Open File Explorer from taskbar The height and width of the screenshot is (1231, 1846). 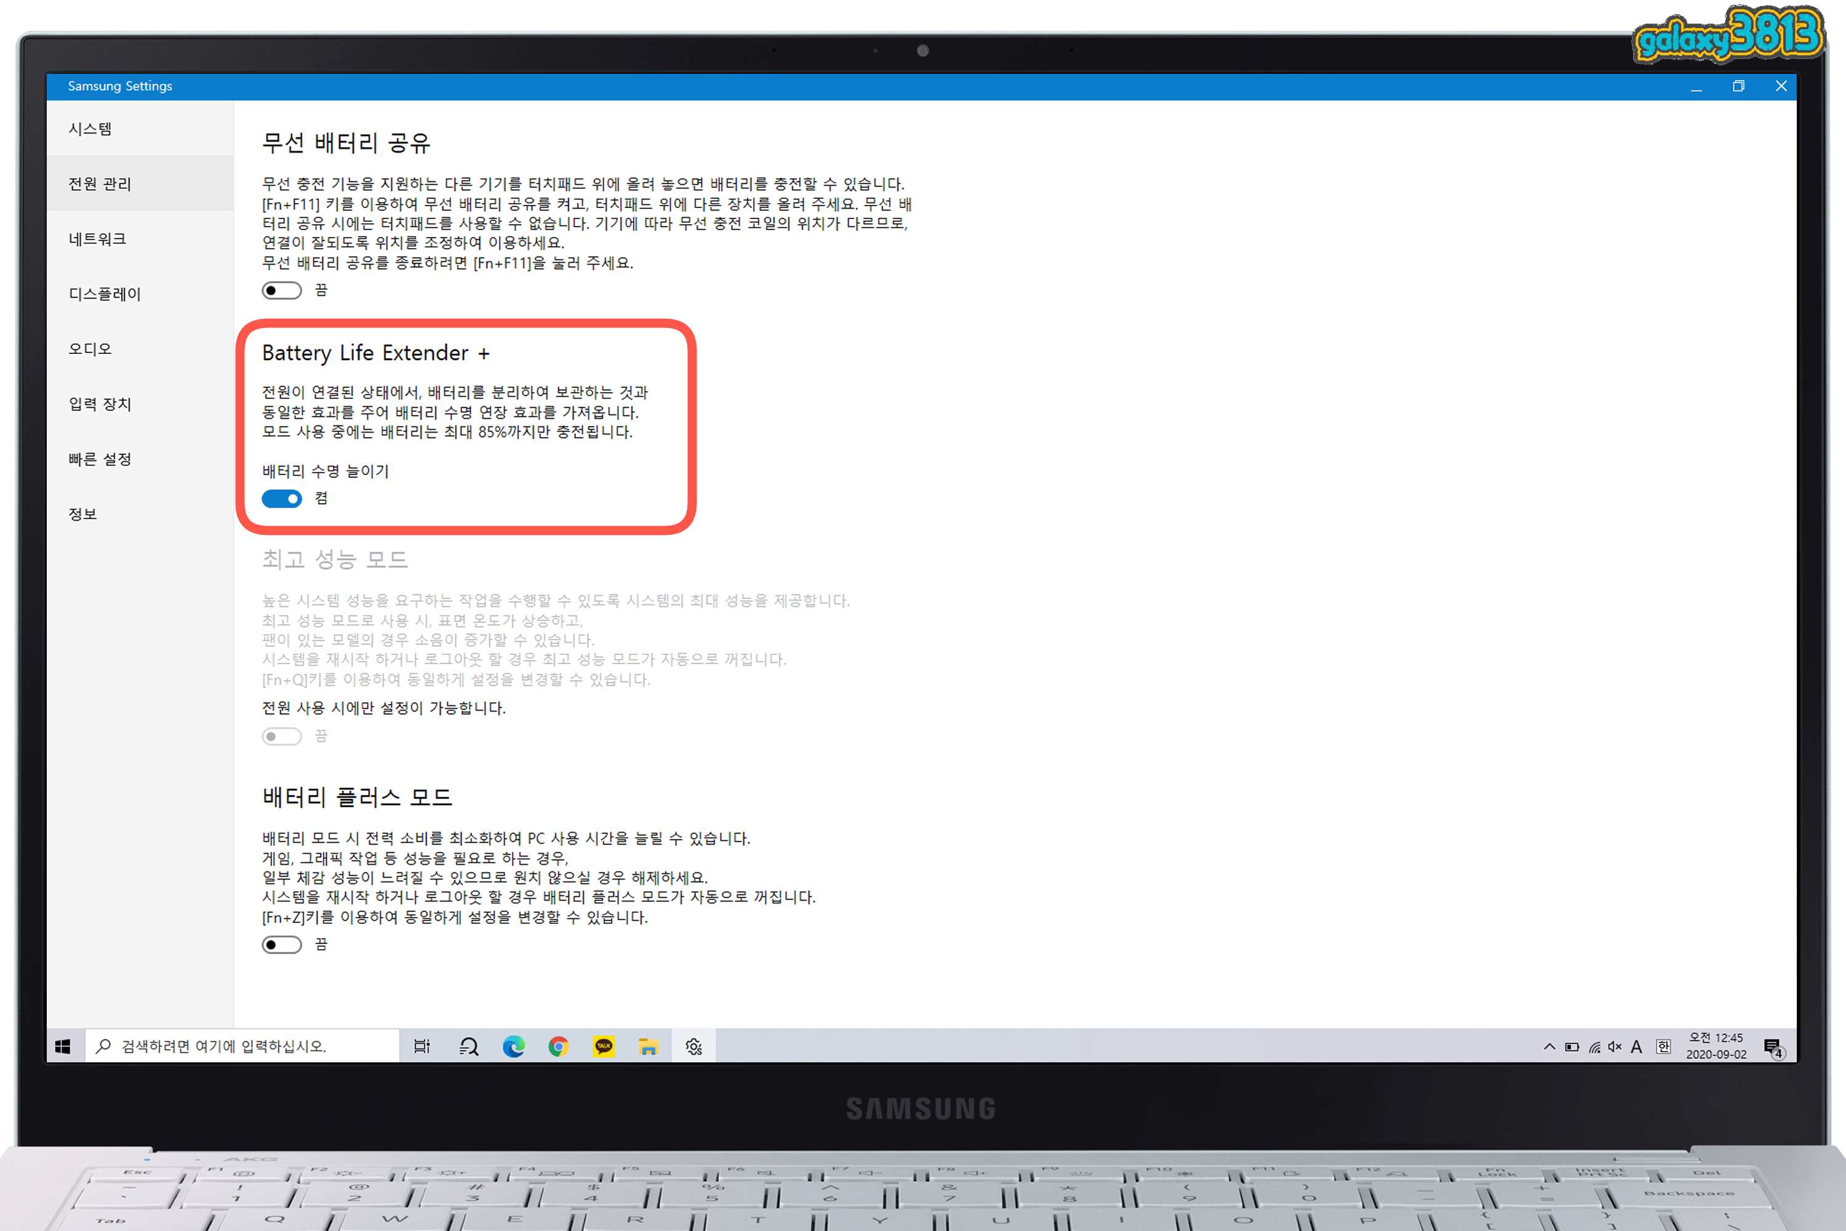point(647,1046)
